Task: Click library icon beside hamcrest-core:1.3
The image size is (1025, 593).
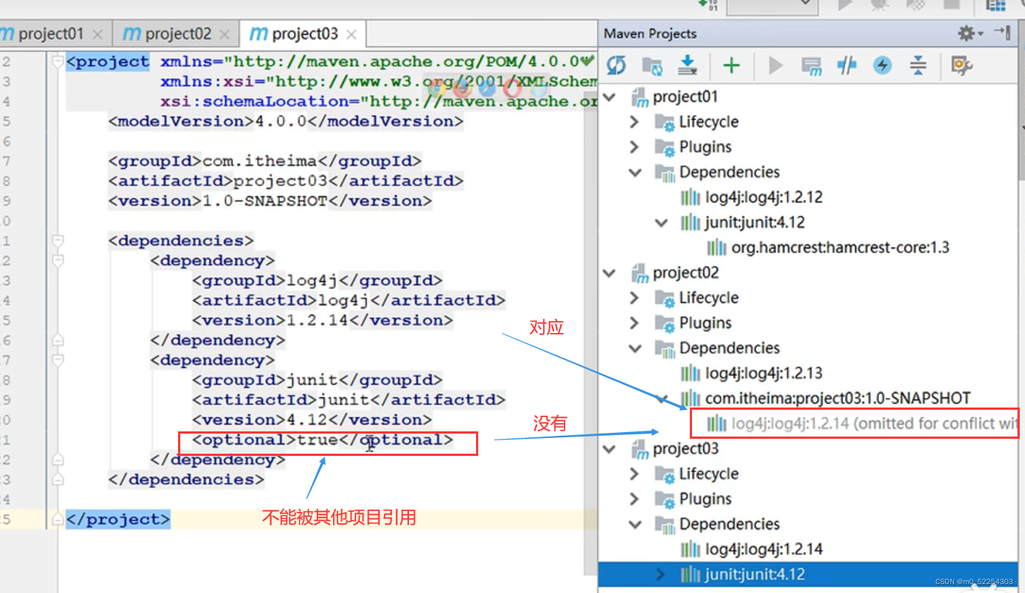Action: pos(717,247)
